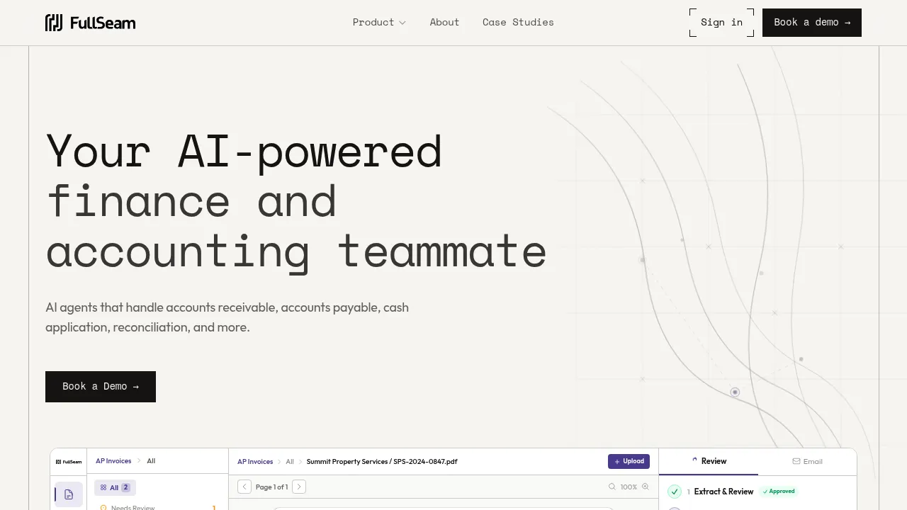The width and height of the screenshot is (907, 510).
Task: Click AP Invoices breadcrumb in the left panel
Action: click(113, 461)
